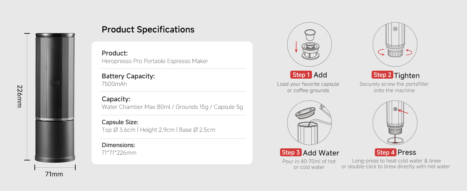Click the Dimensions 71*71*226mm row
467x191 pixels.
[x=174, y=149]
